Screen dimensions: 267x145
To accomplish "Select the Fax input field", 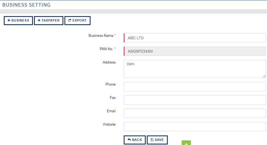I will coord(195,100).
